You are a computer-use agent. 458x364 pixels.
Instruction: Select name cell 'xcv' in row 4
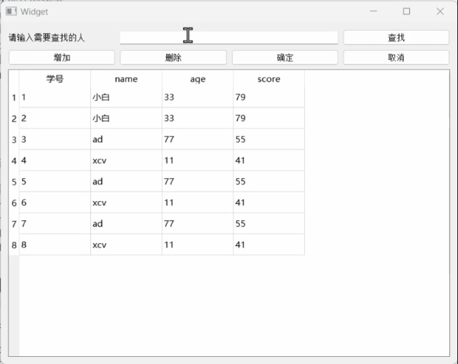126,160
